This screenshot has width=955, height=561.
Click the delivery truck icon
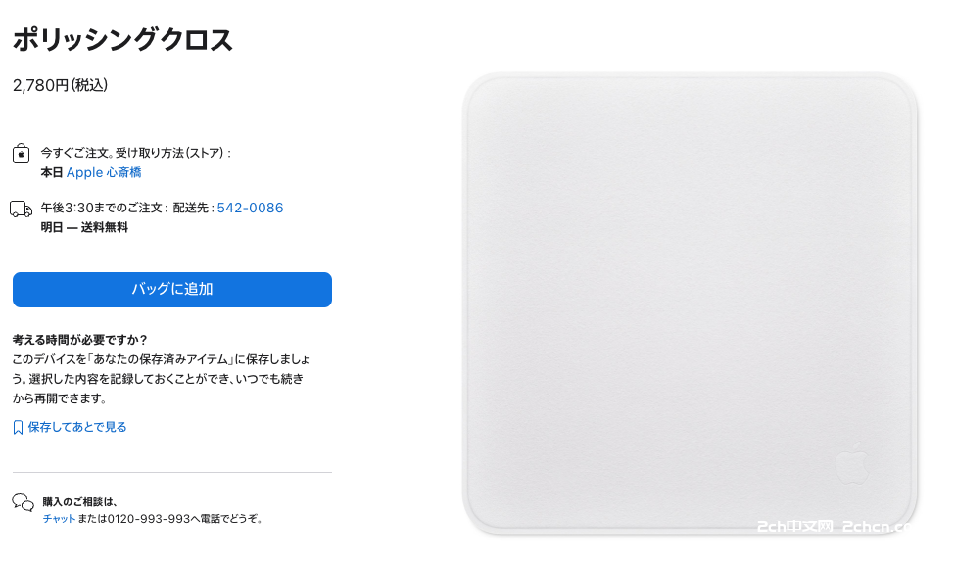click(22, 210)
